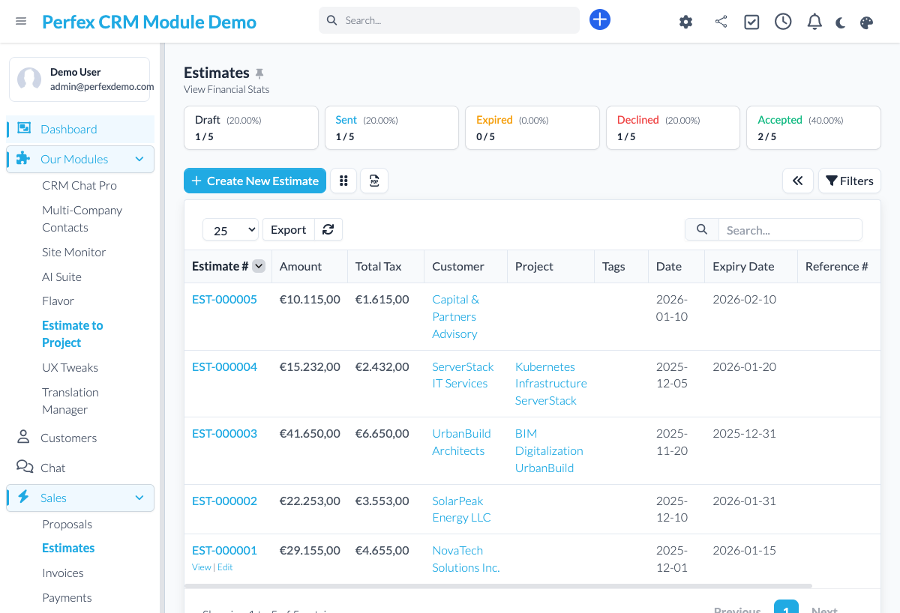Click the grid view switcher icon

coord(343,181)
